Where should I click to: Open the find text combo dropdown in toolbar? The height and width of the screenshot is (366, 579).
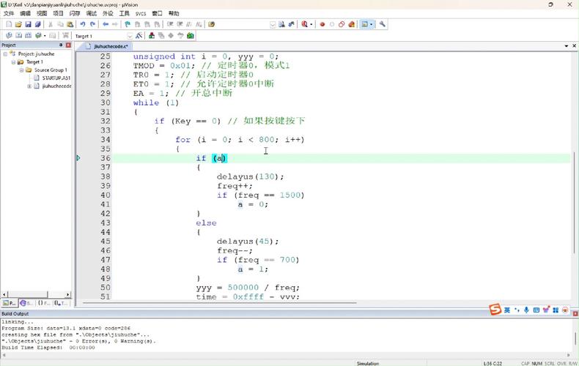pos(273,24)
